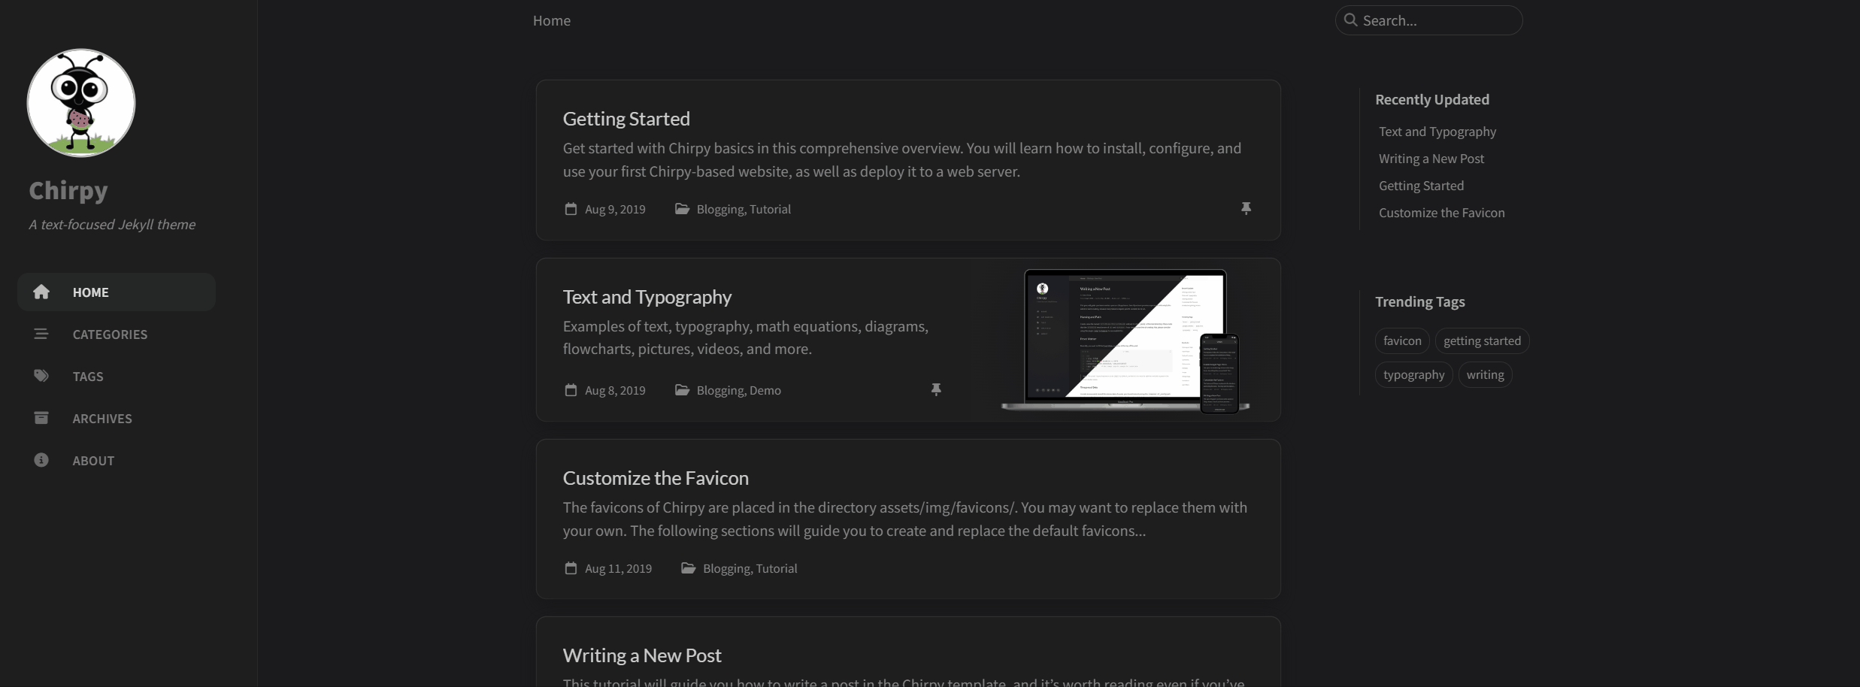Click the Tags icon in sidebar
Viewport: 1860px width, 687px height.
[41, 376]
